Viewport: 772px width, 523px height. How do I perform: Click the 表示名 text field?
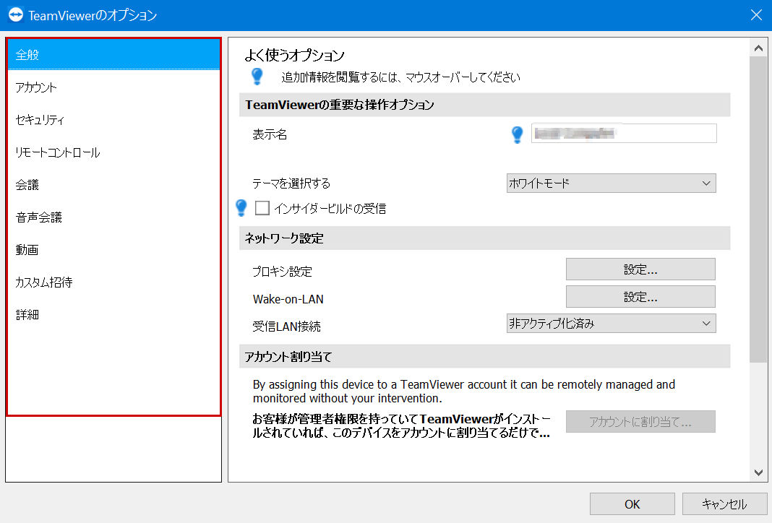click(x=624, y=134)
